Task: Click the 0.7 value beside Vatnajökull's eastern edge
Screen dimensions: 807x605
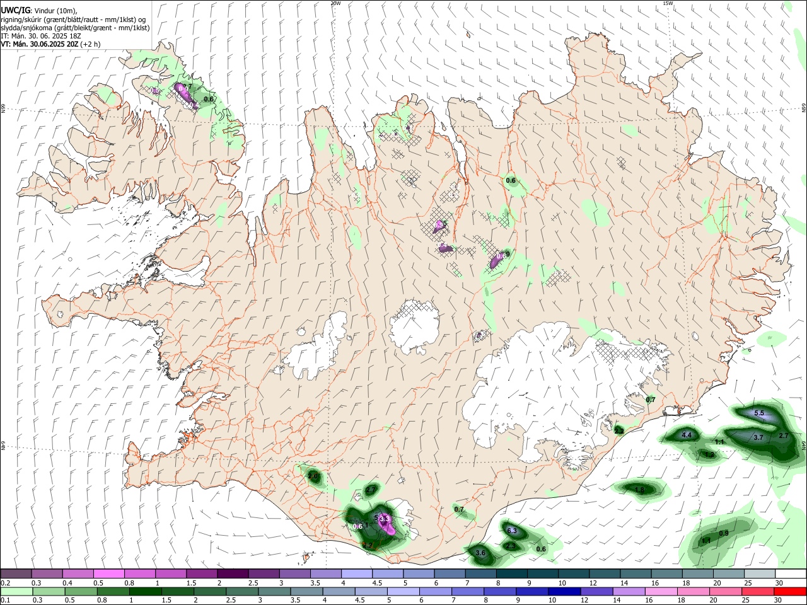Action: [x=651, y=400]
